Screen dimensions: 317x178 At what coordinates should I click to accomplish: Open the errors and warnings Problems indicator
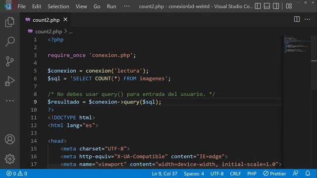tap(17, 174)
